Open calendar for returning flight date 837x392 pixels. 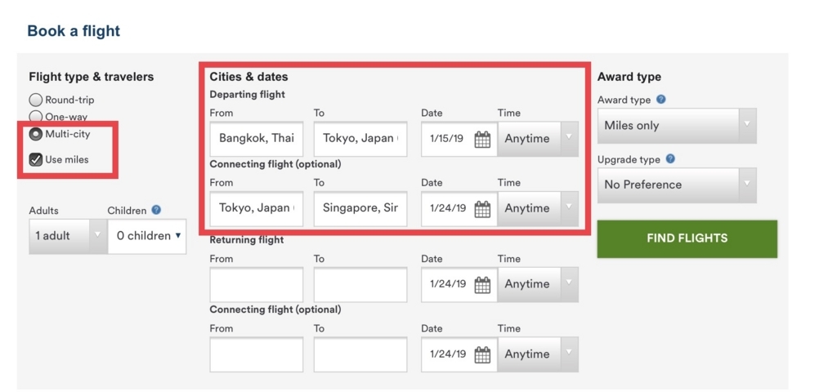tap(482, 285)
